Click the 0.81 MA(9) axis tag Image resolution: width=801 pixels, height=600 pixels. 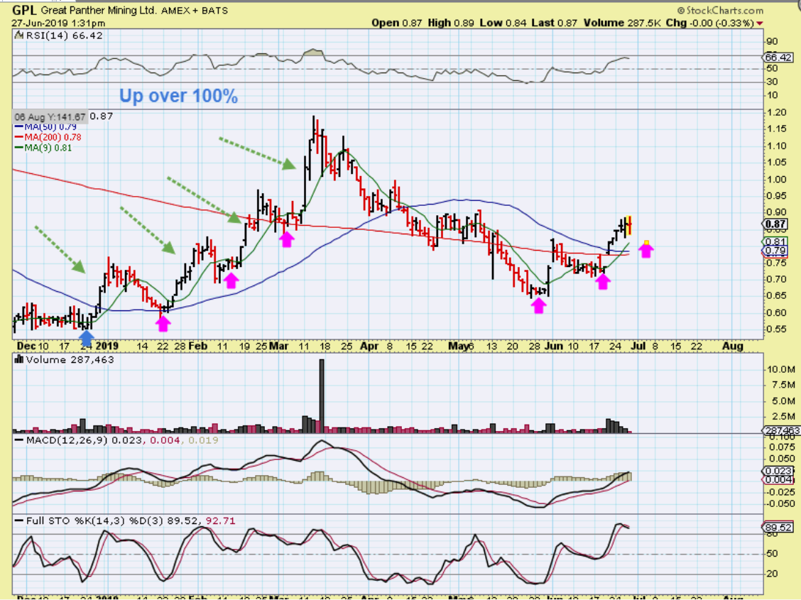coord(775,242)
